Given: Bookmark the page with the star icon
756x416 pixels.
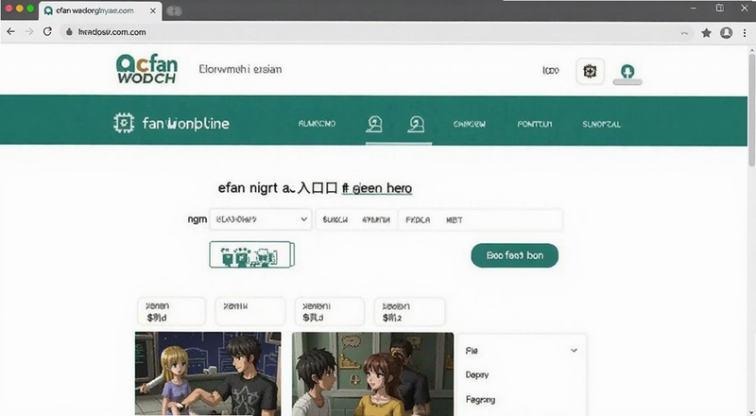Looking at the screenshot, I should (x=706, y=33).
